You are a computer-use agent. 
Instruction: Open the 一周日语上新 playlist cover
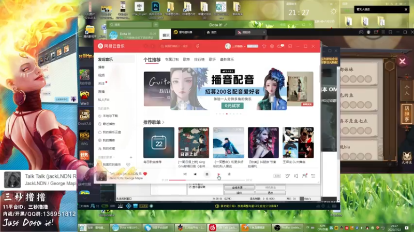(194, 143)
